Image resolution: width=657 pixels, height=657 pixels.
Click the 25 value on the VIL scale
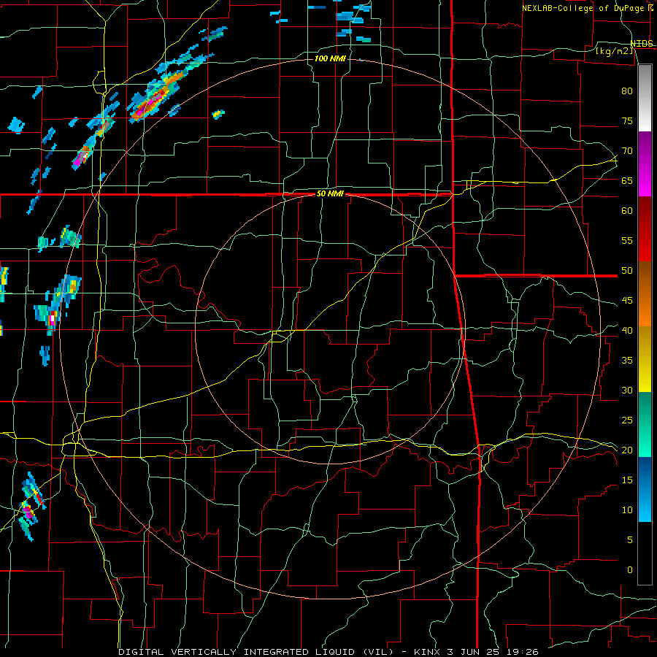pos(627,420)
